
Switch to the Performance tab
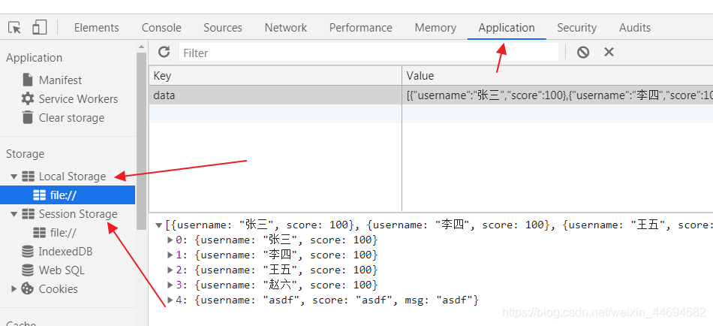pos(360,28)
